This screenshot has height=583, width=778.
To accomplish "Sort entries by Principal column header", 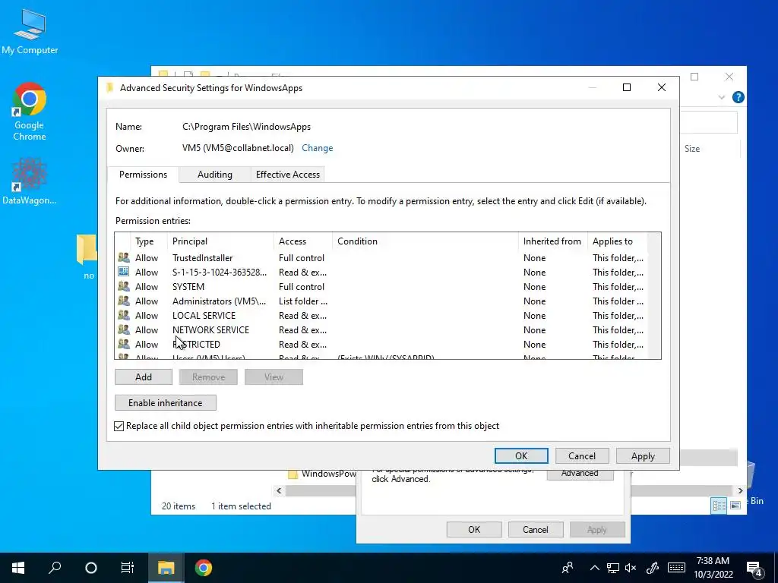I will [220, 241].
